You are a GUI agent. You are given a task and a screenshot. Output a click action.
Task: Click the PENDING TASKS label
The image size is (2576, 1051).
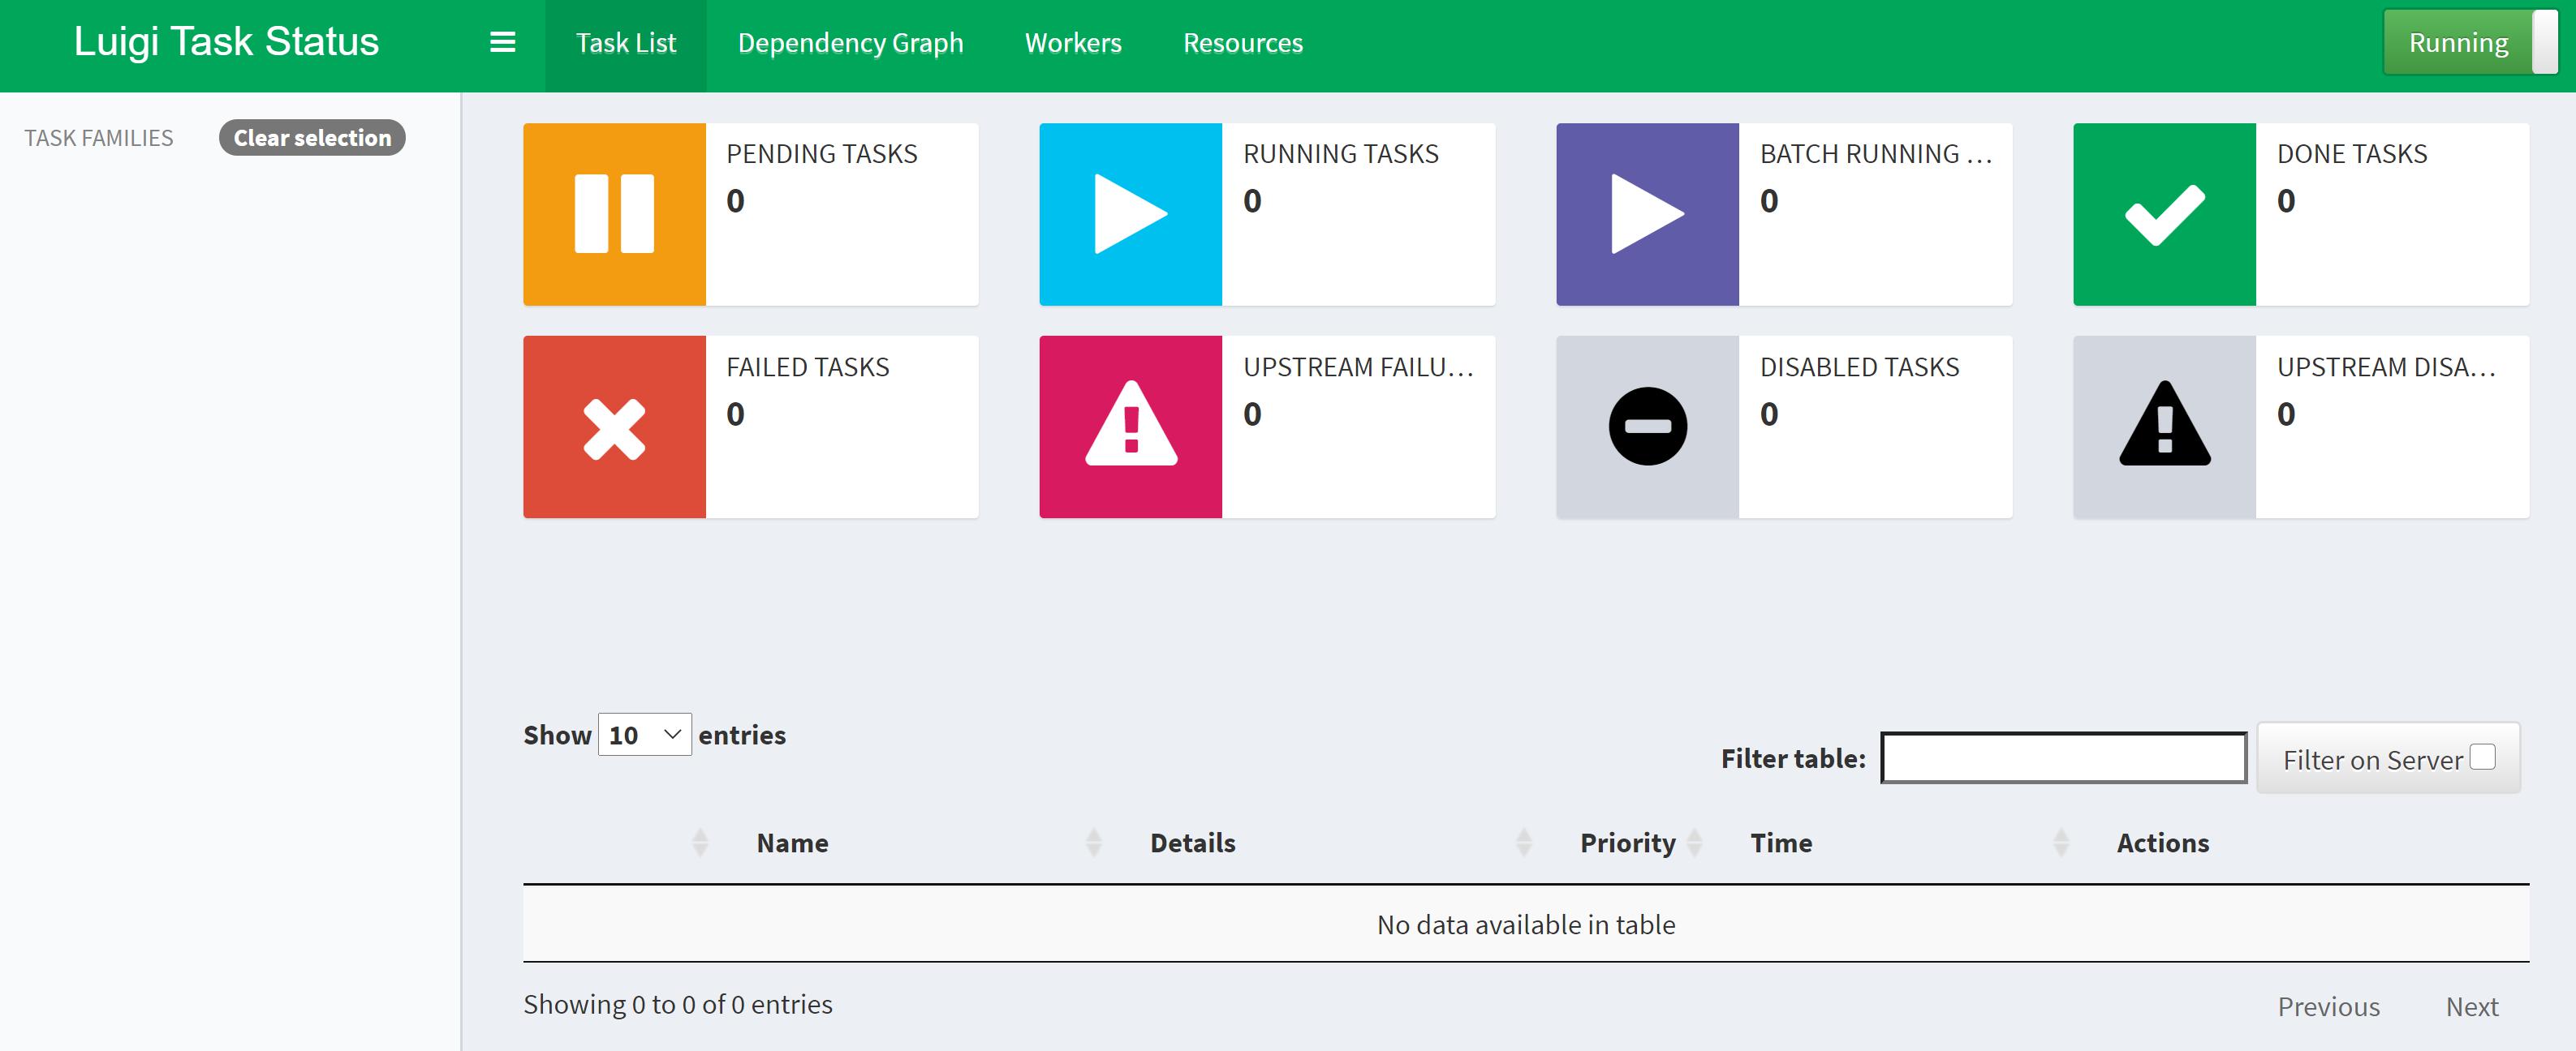pyautogui.click(x=821, y=154)
